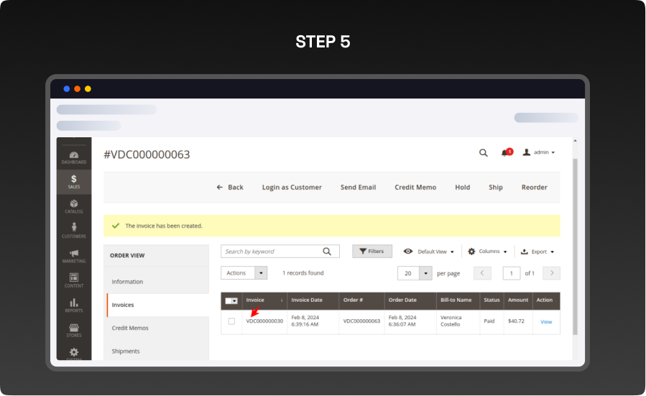The height and width of the screenshot is (396, 646).
Task: Click the View link for the invoice
Action: 546,321
